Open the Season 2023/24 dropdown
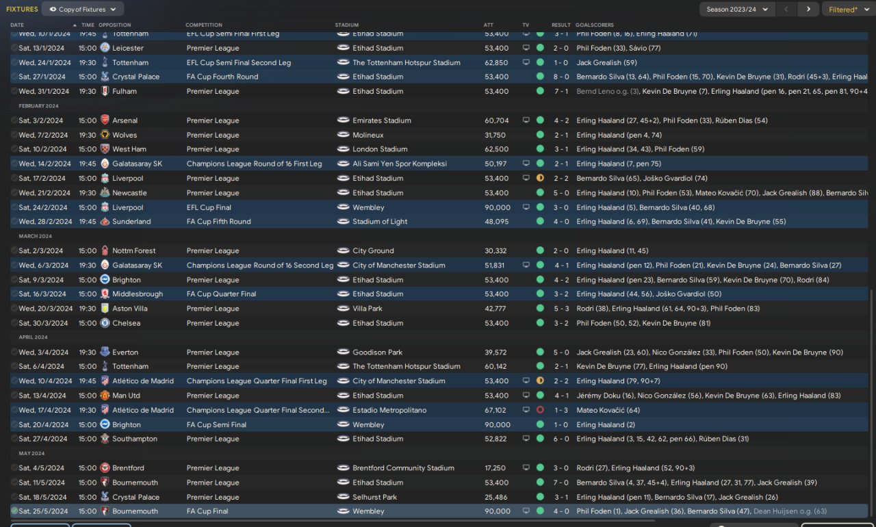 tap(737, 9)
